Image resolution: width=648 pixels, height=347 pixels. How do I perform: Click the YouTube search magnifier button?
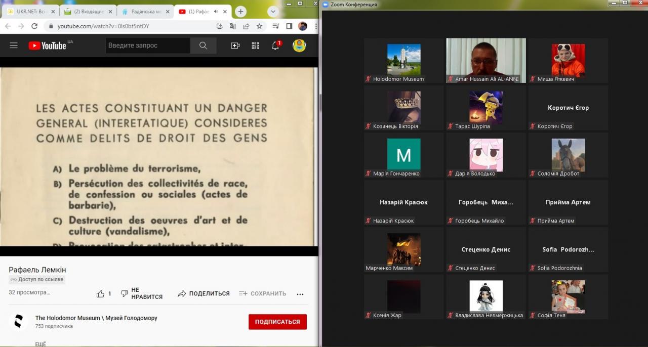pyautogui.click(x=203, y=46)
